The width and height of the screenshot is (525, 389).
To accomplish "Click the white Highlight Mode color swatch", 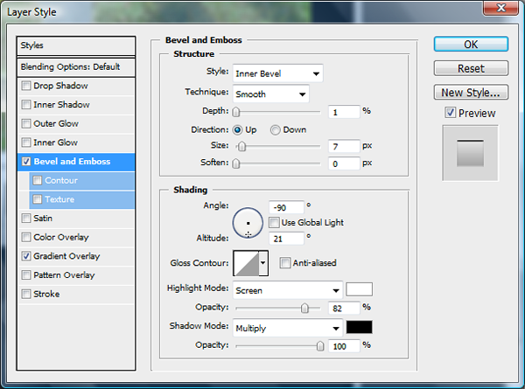I will click(360, 289).
